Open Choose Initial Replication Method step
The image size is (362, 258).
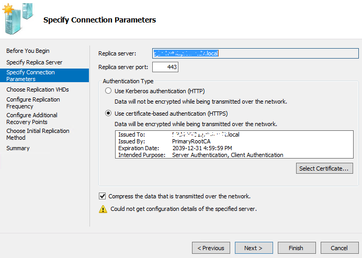coord(38,134)
